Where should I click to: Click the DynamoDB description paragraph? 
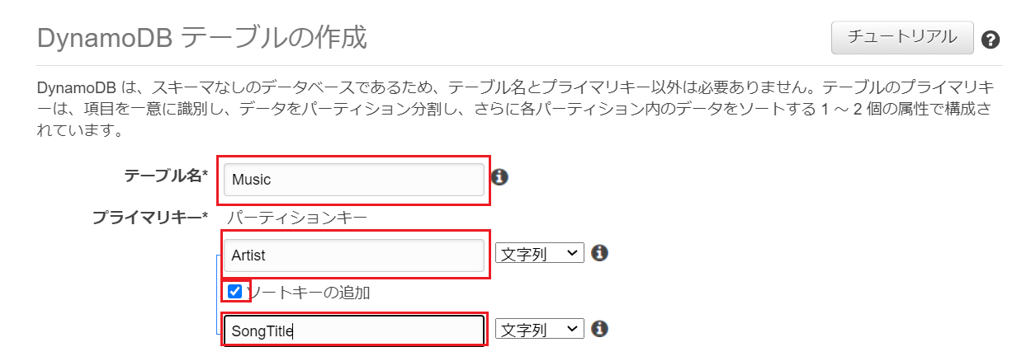tap(515, 109)
